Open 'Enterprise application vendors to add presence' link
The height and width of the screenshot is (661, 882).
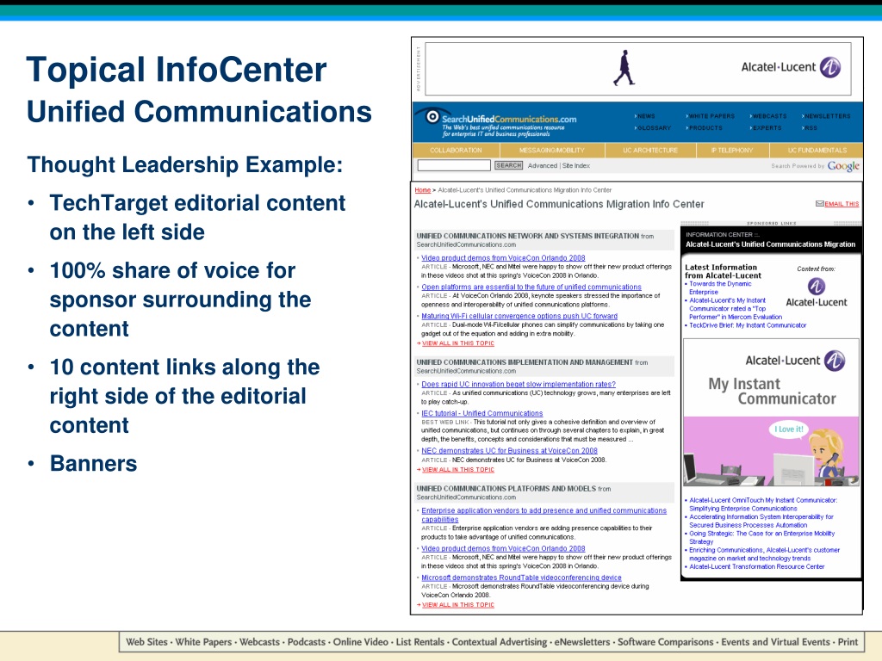coord(543,515)
